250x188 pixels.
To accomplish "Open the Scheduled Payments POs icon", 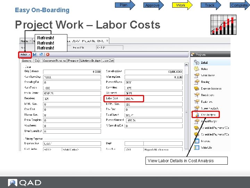I will [x=197, y=134].
